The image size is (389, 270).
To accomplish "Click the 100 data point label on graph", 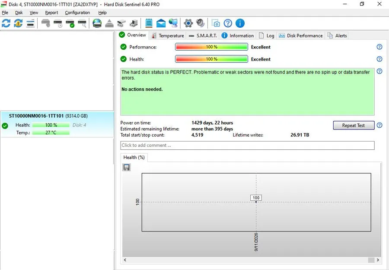I will coord(256,198).
